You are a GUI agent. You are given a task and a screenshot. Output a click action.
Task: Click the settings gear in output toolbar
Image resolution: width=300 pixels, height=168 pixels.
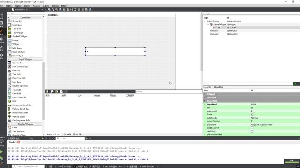[x=53, y=138]
